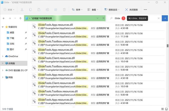
Task: Click the pin icon beside 图片
Action: [26, 49]
